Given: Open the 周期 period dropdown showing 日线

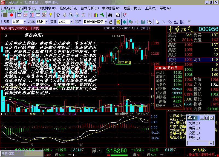Looking at the screenshot, I should (19, 22).
